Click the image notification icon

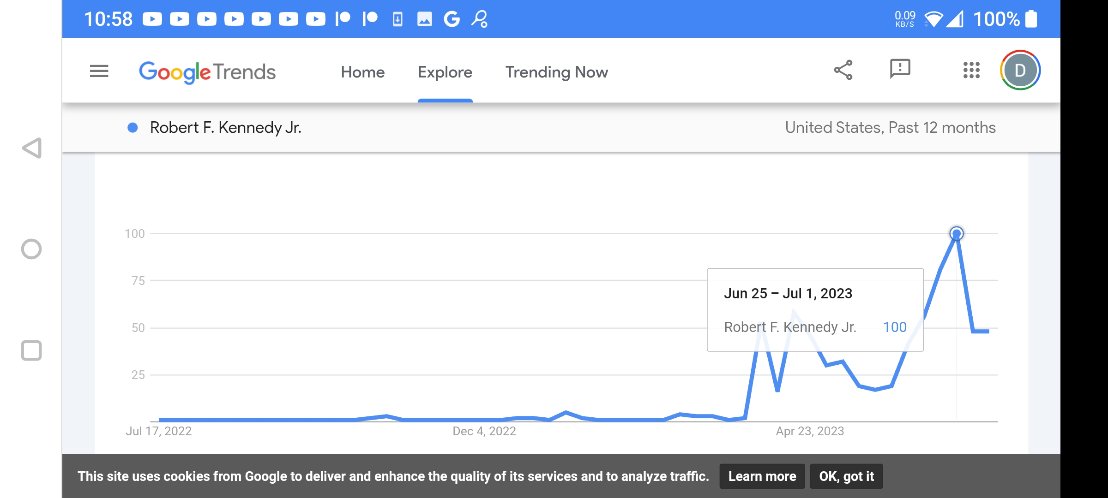(425, 19)
